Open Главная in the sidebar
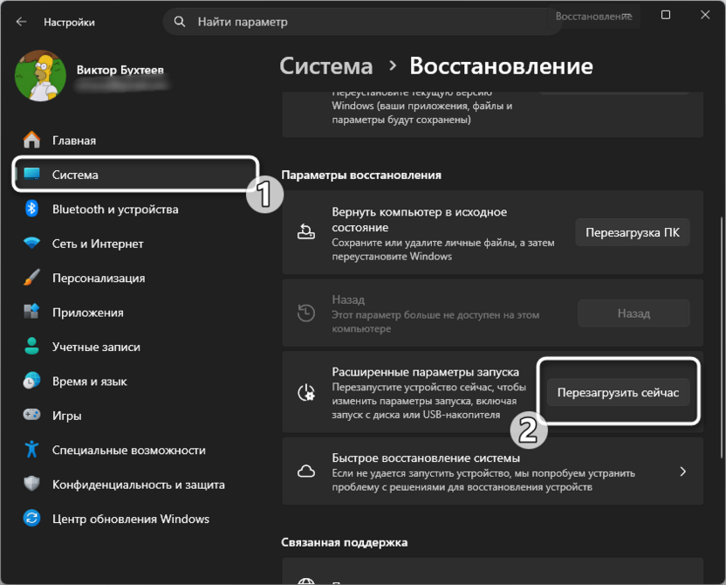 pyautogui.click(x=74, y=141)
